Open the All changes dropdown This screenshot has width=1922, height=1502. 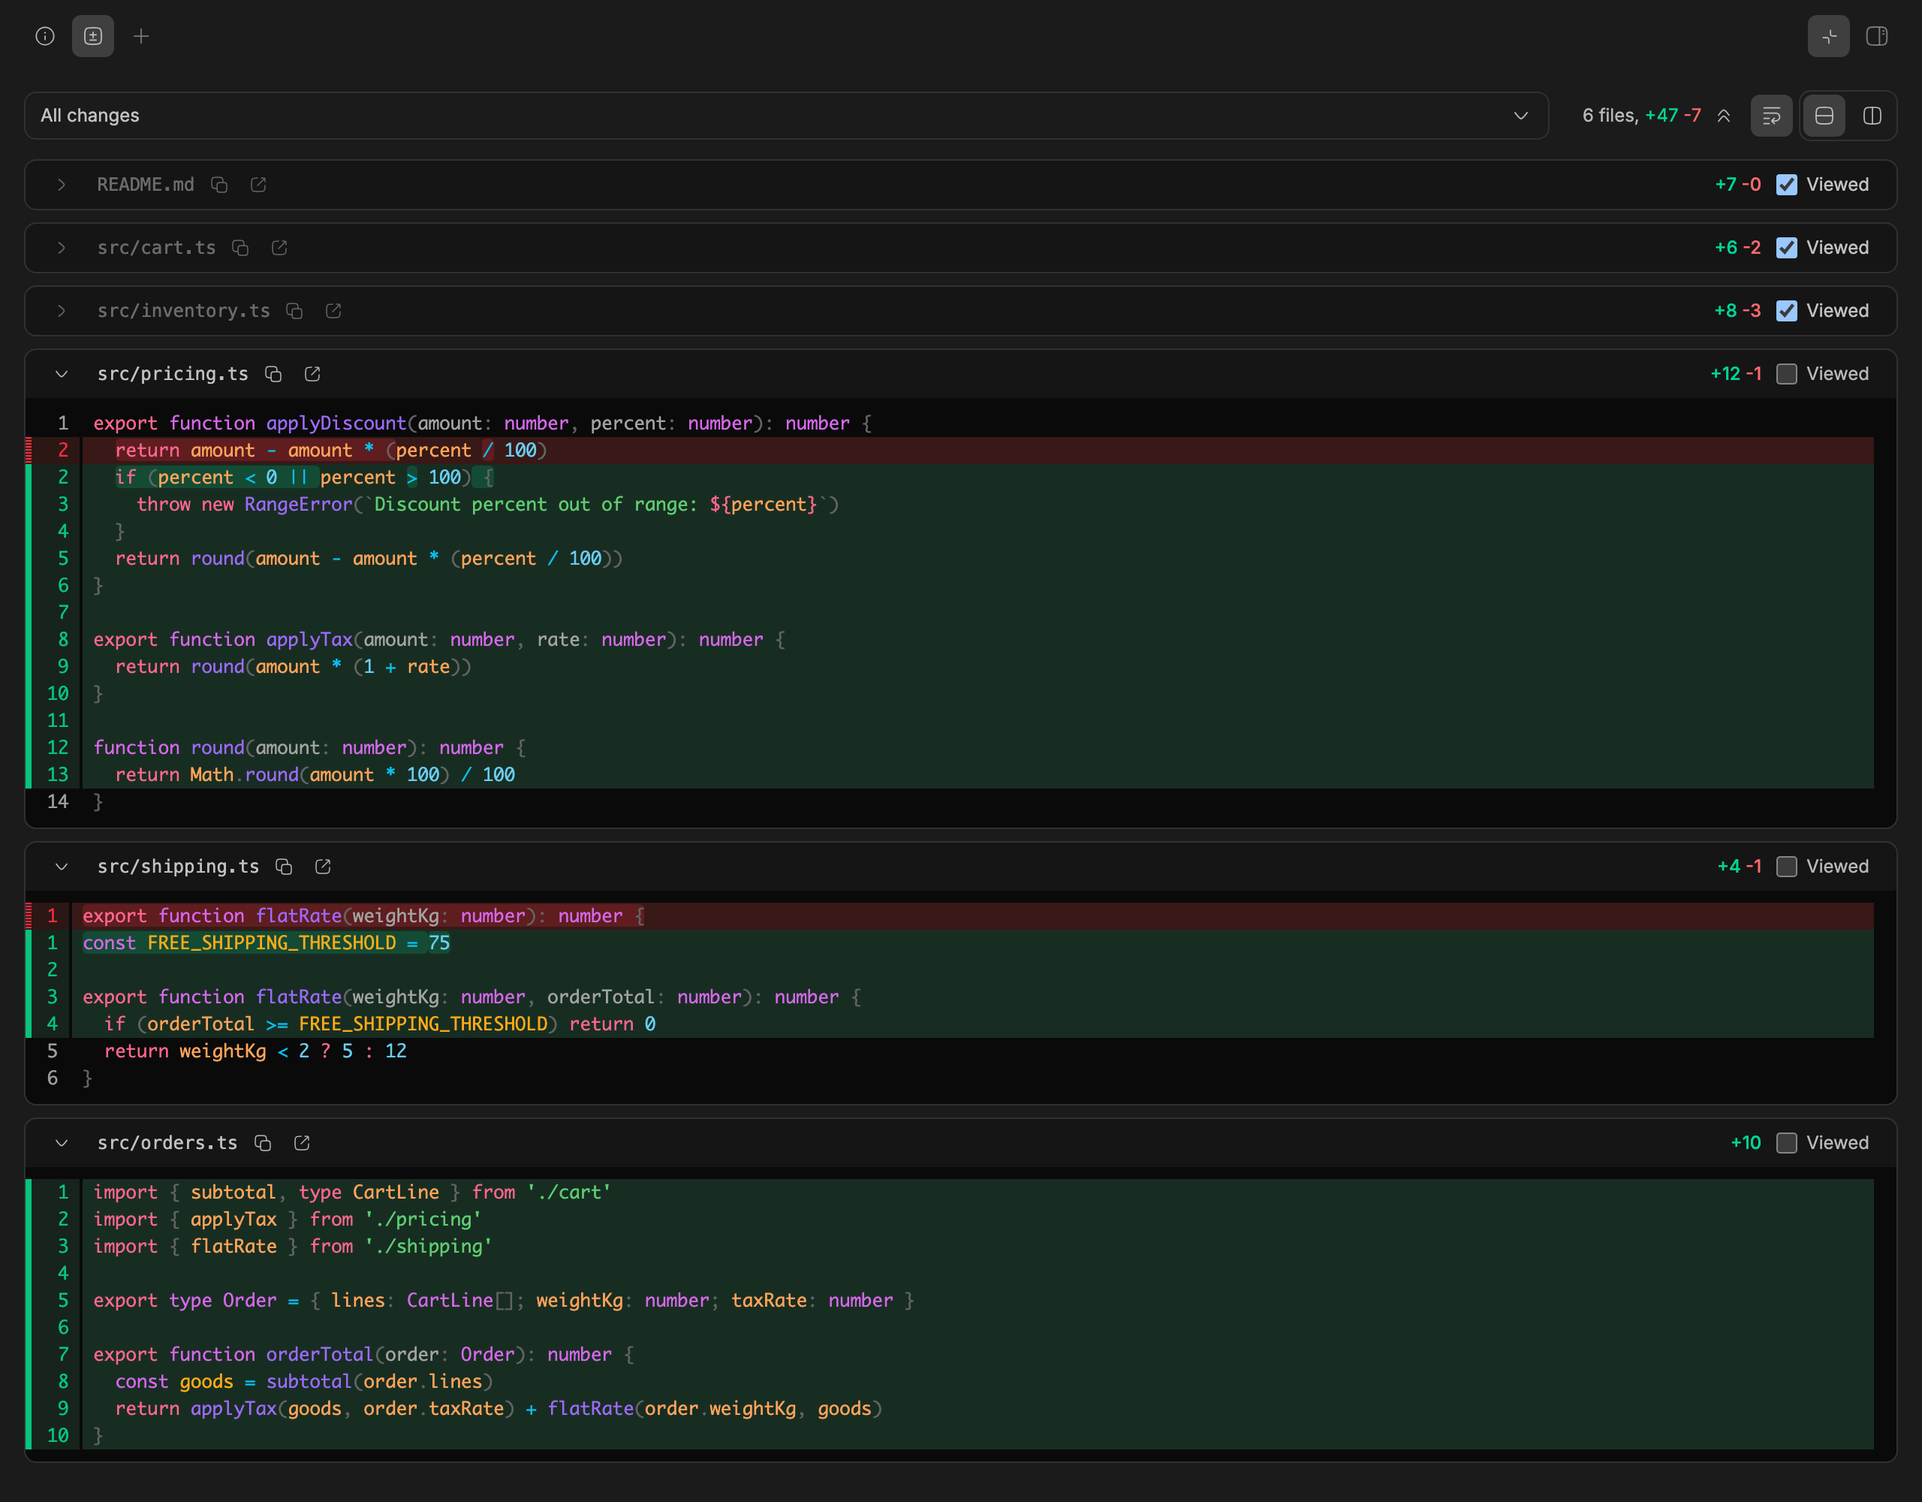pyautogui.click(x=786, y=116)
